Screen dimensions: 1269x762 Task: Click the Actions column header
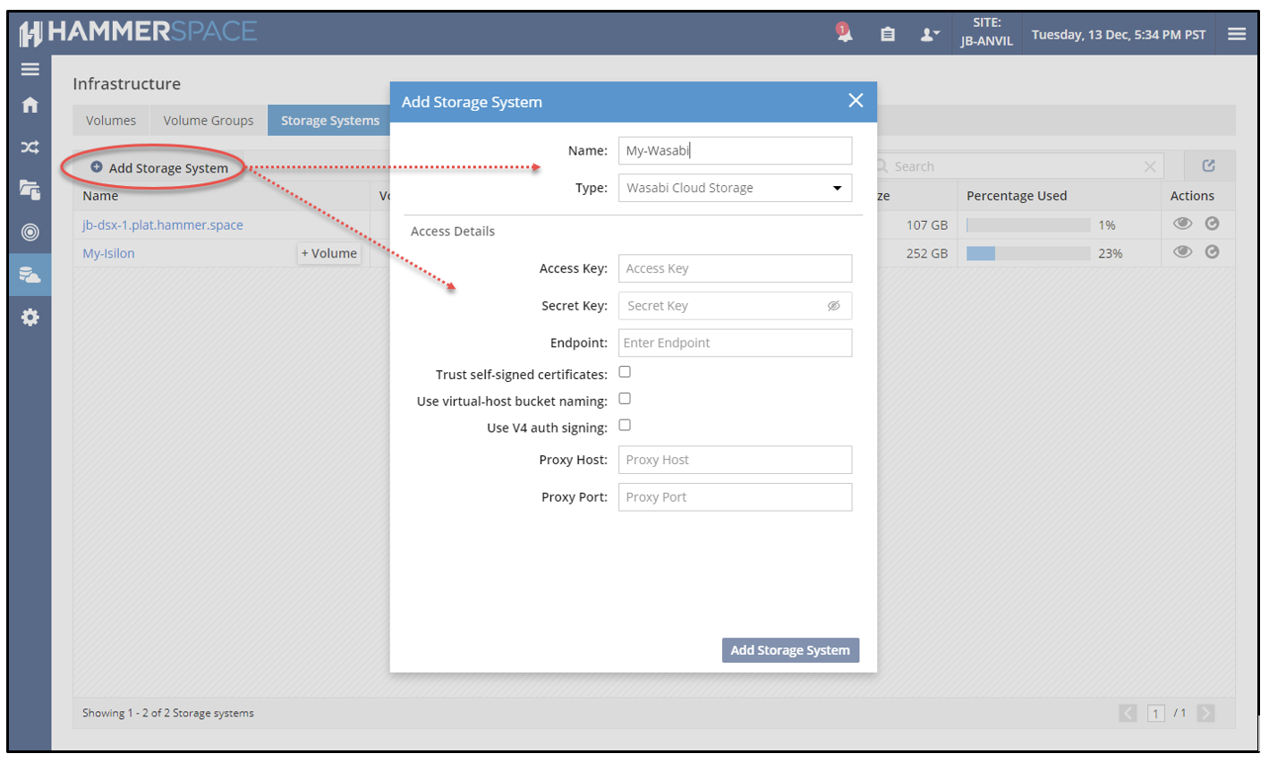point(1192,196)
